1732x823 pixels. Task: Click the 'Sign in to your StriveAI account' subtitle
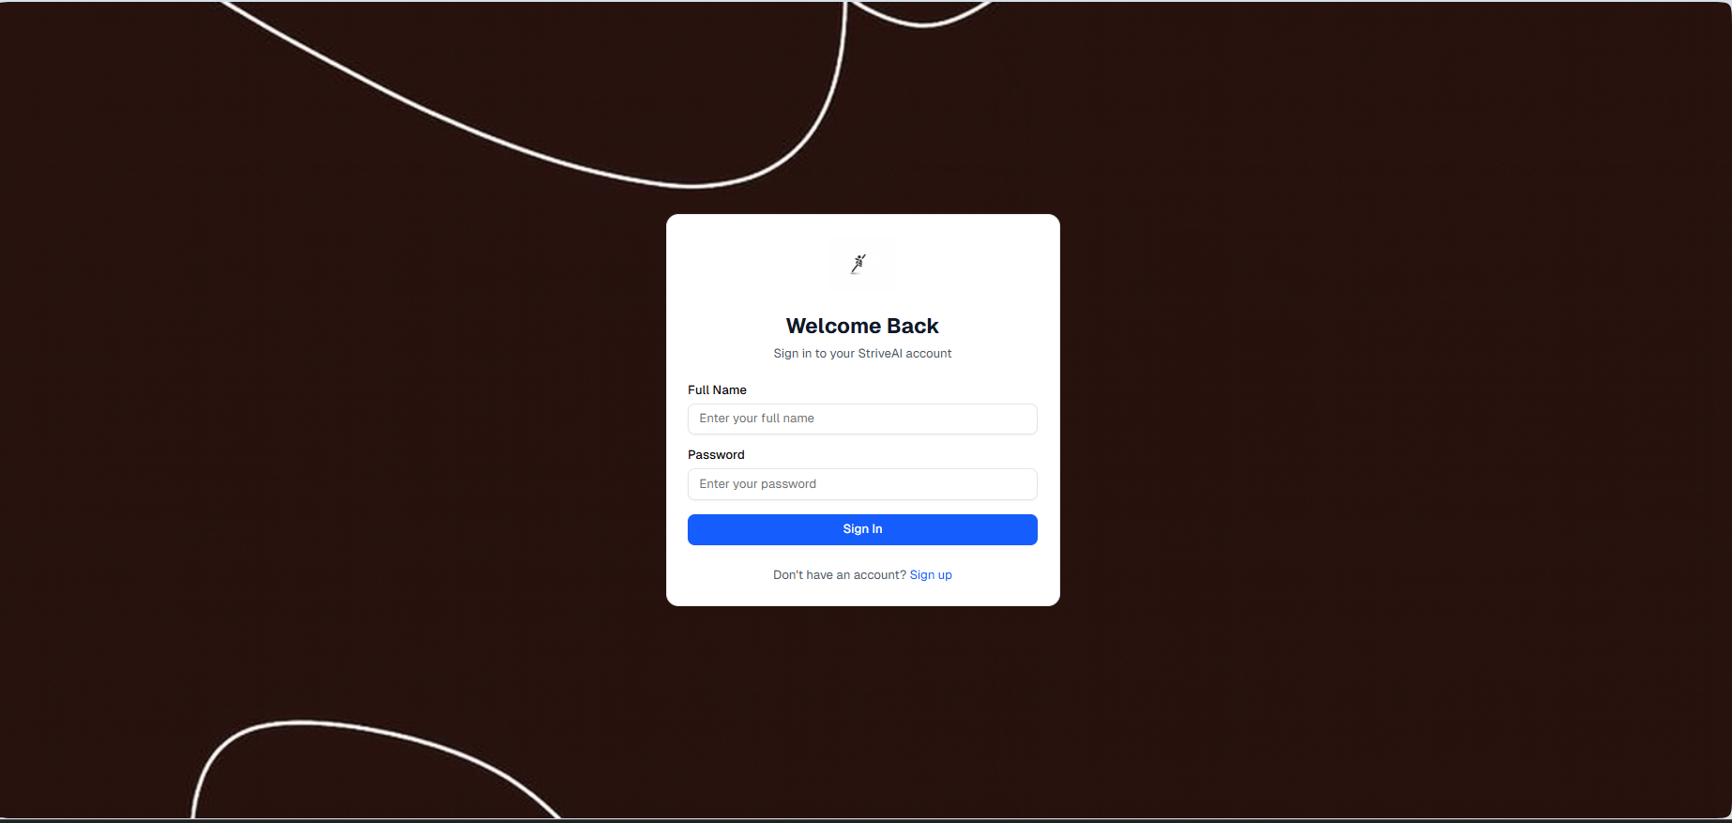point(862,354)
